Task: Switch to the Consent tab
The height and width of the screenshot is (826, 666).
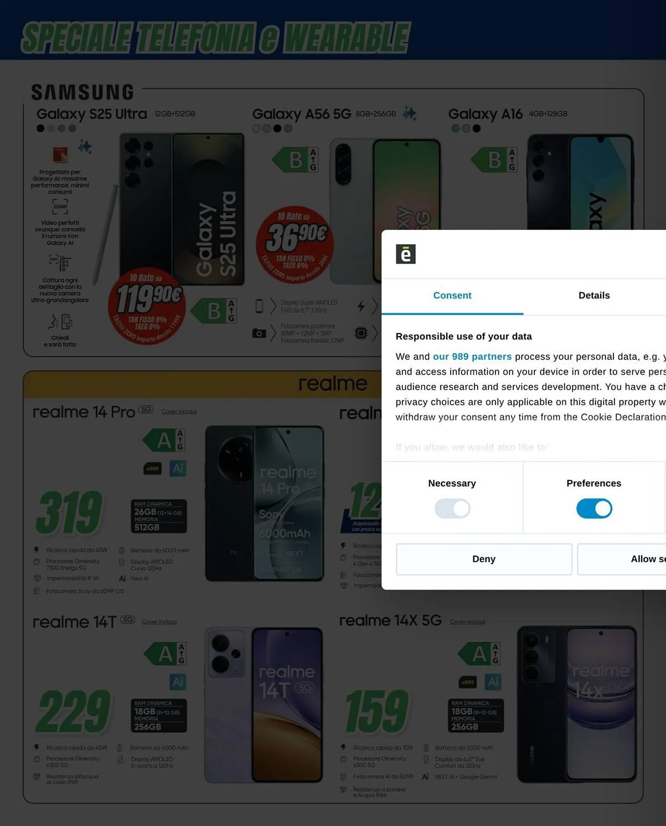Action: click(x=452, y=296)
